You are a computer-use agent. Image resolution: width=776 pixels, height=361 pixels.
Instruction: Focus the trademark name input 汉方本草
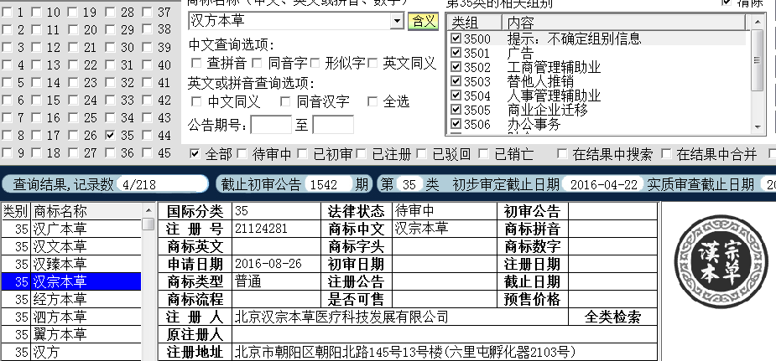click(290, 21)
